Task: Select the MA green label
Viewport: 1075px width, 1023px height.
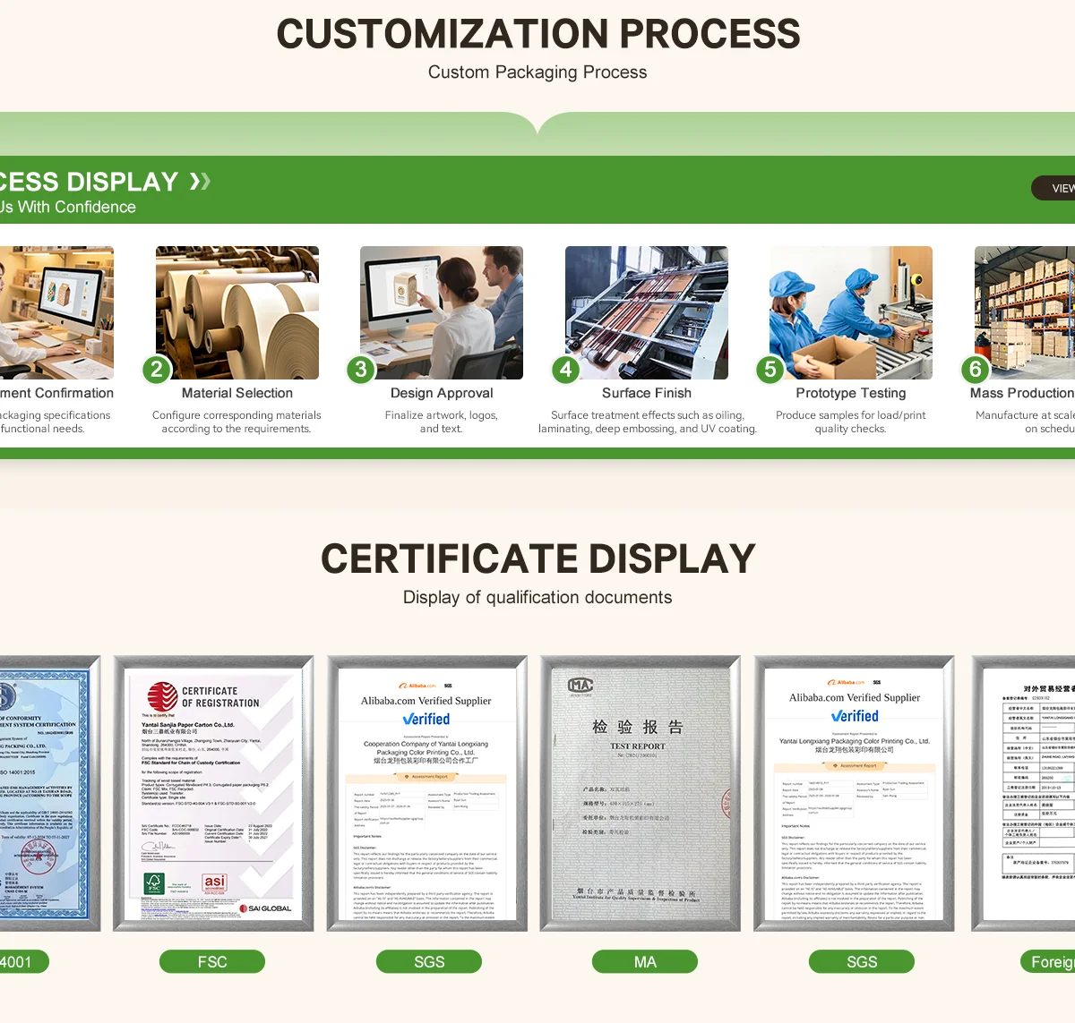Action: coord(645,962)
